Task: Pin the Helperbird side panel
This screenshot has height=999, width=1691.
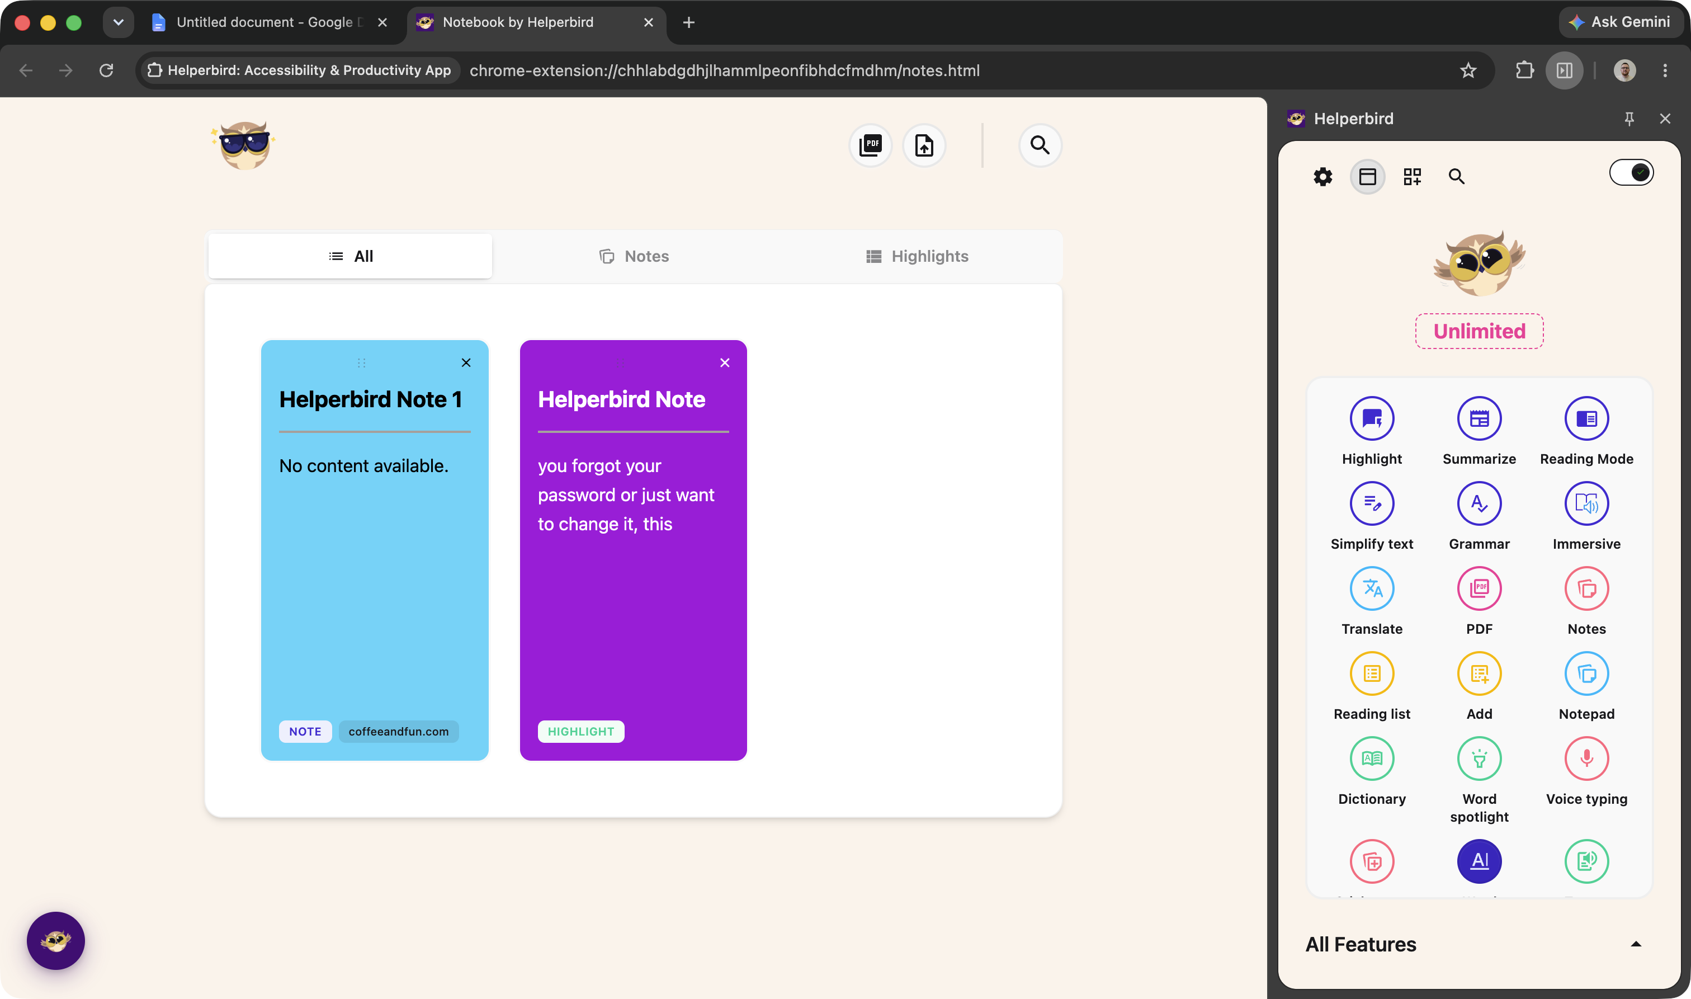Action: 1629,119
